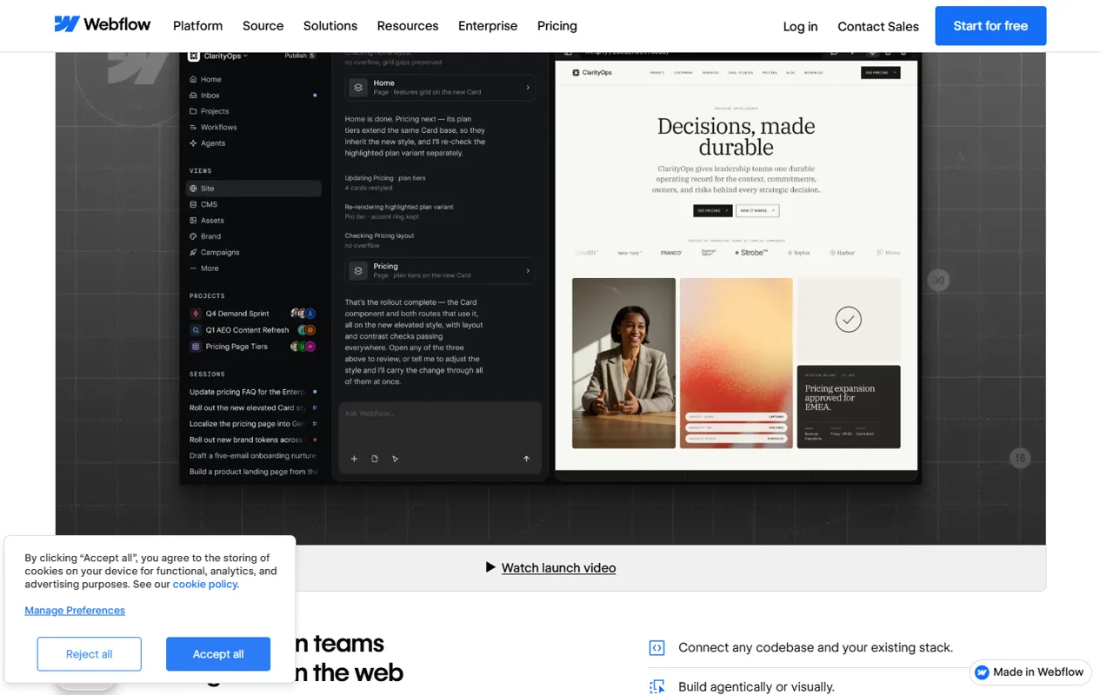Open the Solutions menu in the top navigation
This screenshot has height=695, width=1113.
pyautogui.click(x=330, y=26)
